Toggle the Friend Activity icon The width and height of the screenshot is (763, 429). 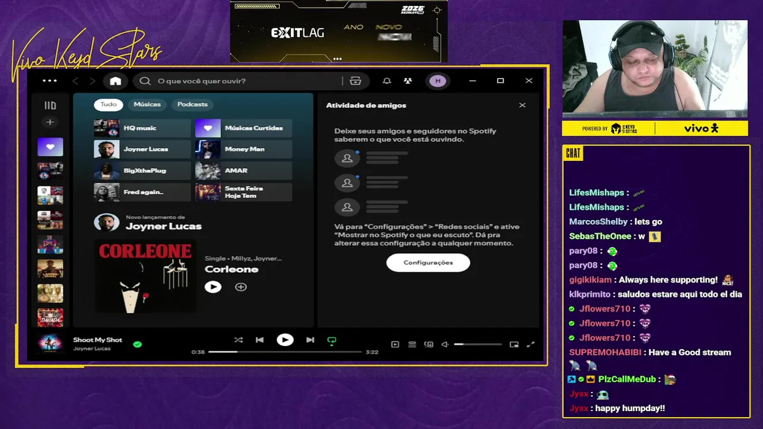point(408,81)
